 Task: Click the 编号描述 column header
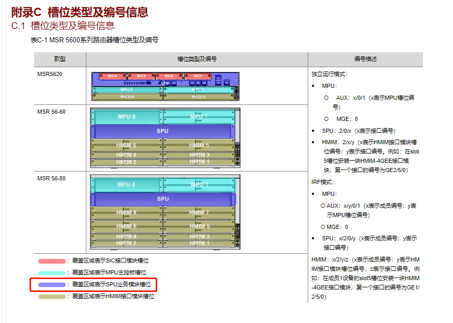click(366, 59)
